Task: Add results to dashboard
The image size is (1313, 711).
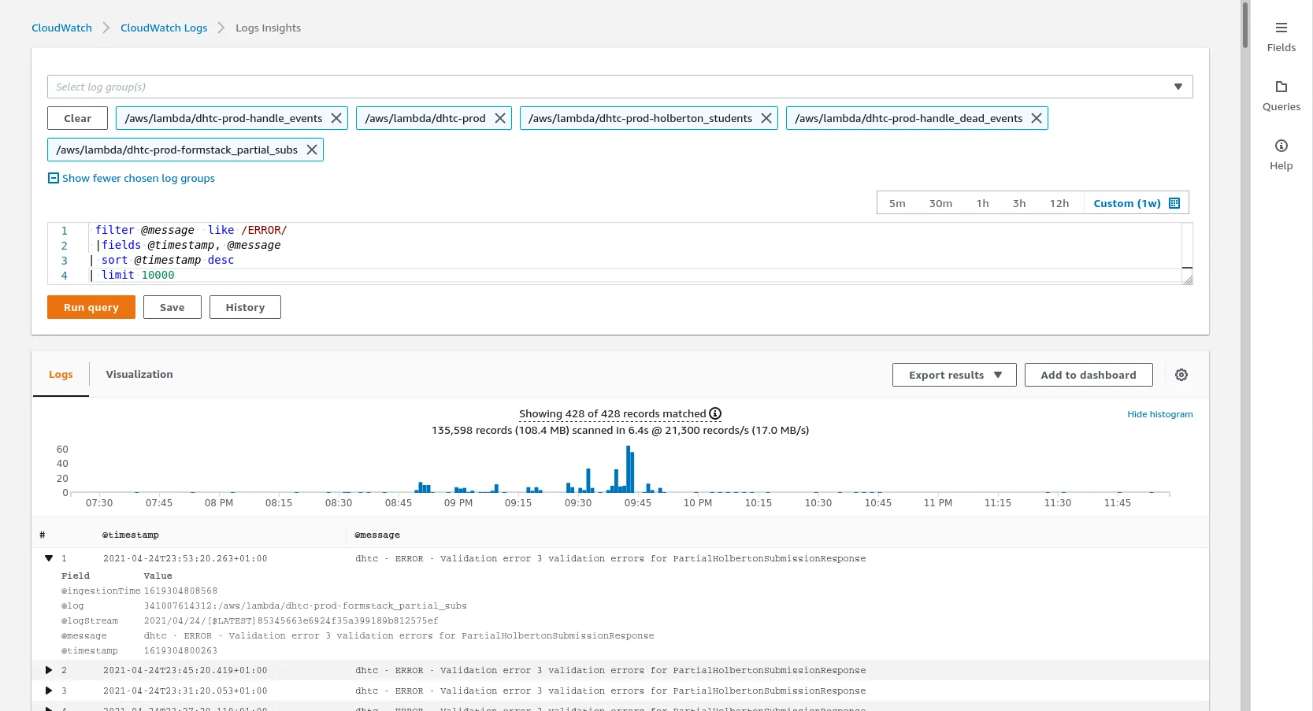Action: coord(1089,375)
